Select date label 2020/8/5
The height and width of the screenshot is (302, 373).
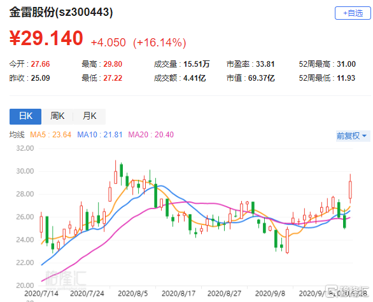(133, 294)
